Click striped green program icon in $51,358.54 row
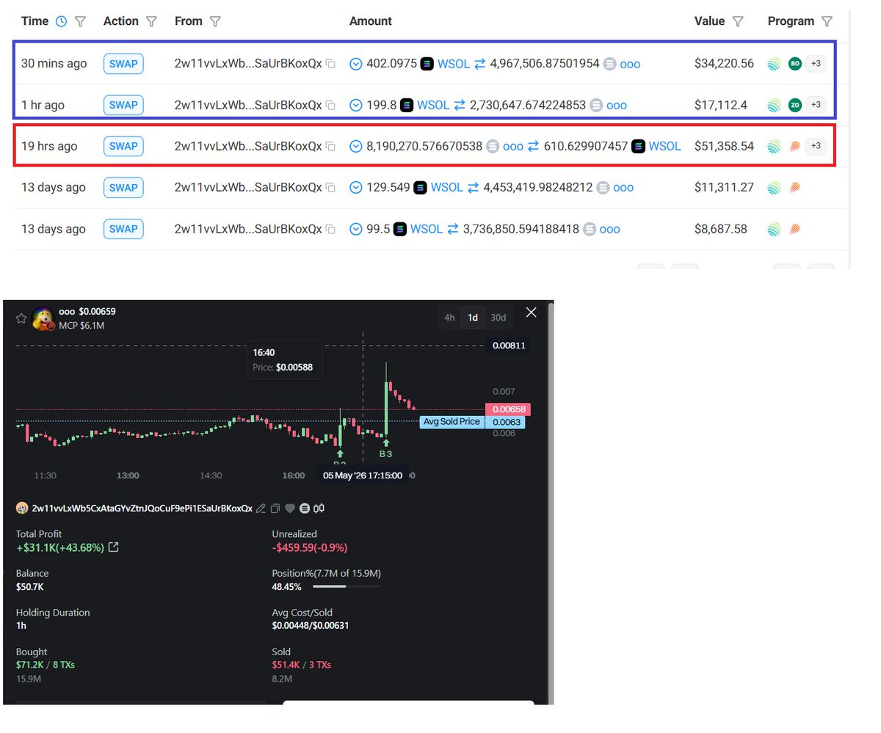The height and width of the screenshot is (733, 881). 774,147
